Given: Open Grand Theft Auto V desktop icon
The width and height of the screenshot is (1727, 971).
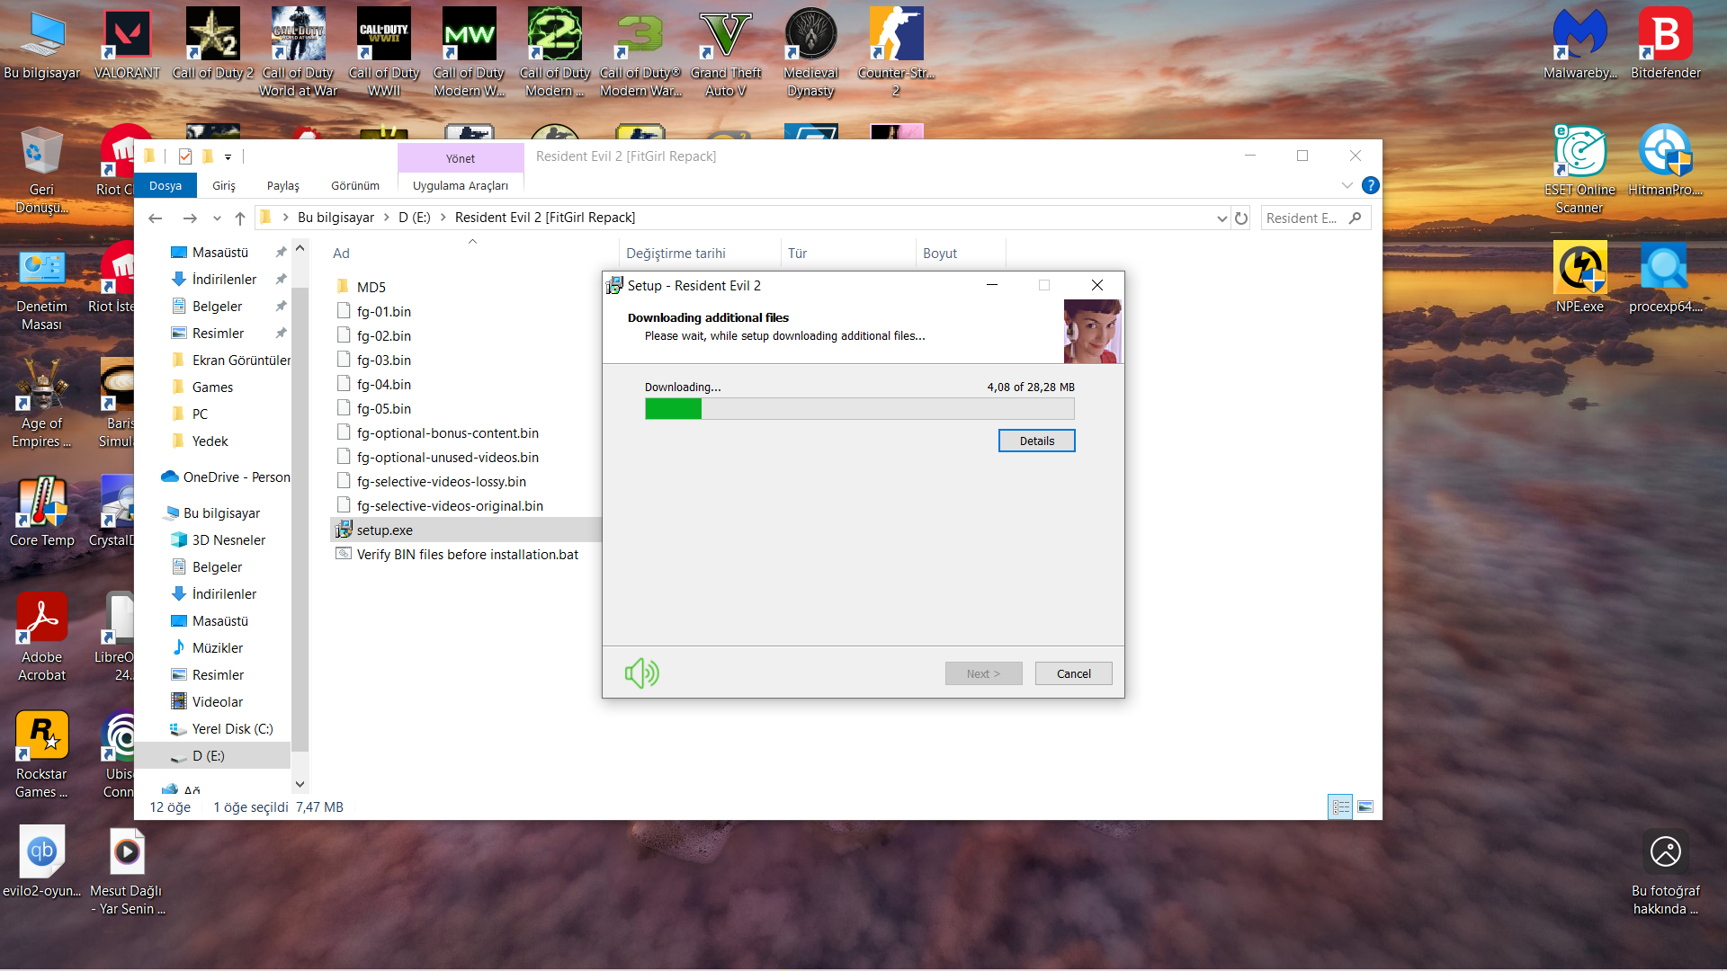Looking at the screenshot, I should 726,52.
